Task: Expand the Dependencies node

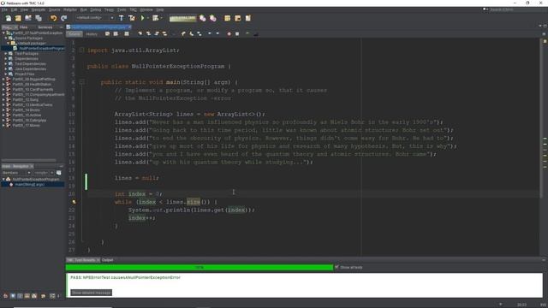Action: [x=6, y=59]
